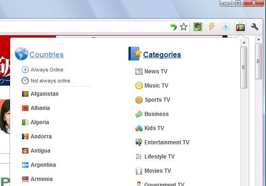Click the green arrow icon in address bar
Image resolution: width=266 pixels, height=186 pixels.
tap(173, 27)
